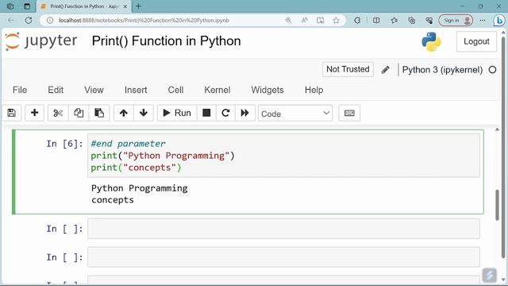
Task: Save notebook with the floppy disk icon
Action: 12,113
